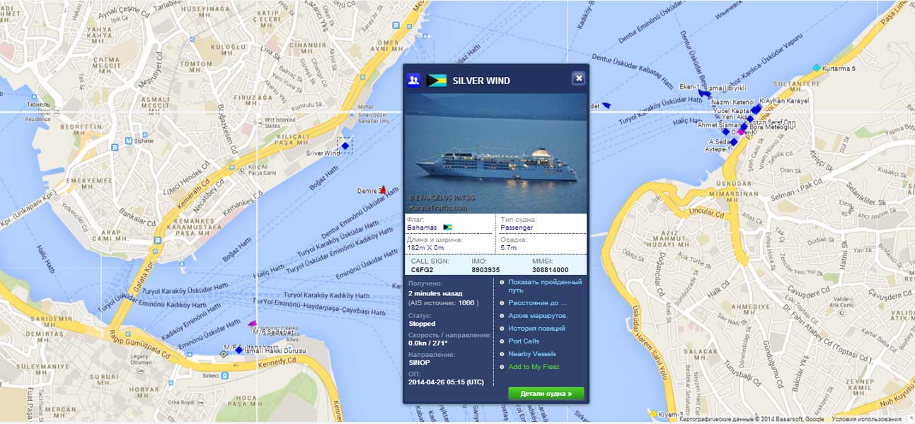This screenshot has height=424, width=915.
Task: Open the Расстояние до ... link
Action: click(537, 302)
